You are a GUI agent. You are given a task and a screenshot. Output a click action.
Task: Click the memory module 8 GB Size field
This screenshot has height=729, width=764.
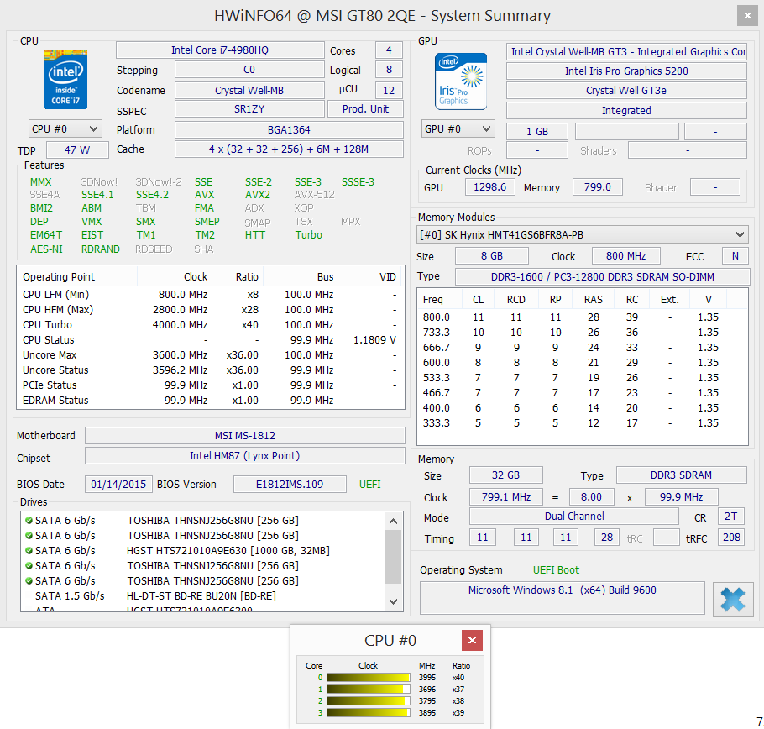coord(492,256)
